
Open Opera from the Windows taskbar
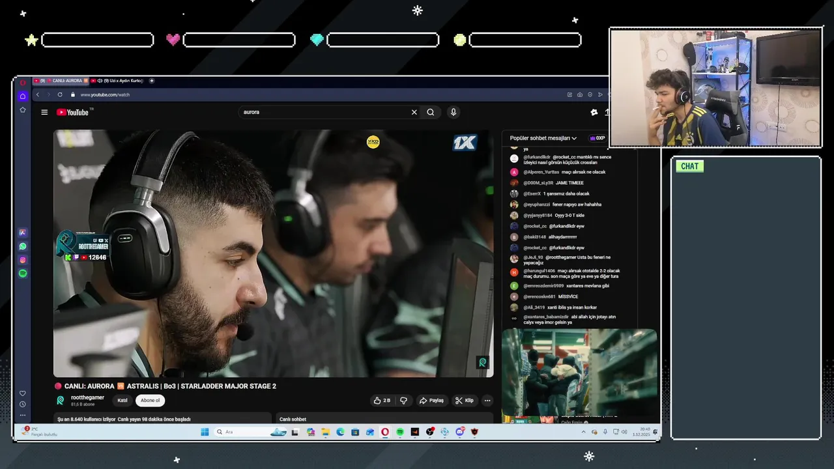click(385, 432)
